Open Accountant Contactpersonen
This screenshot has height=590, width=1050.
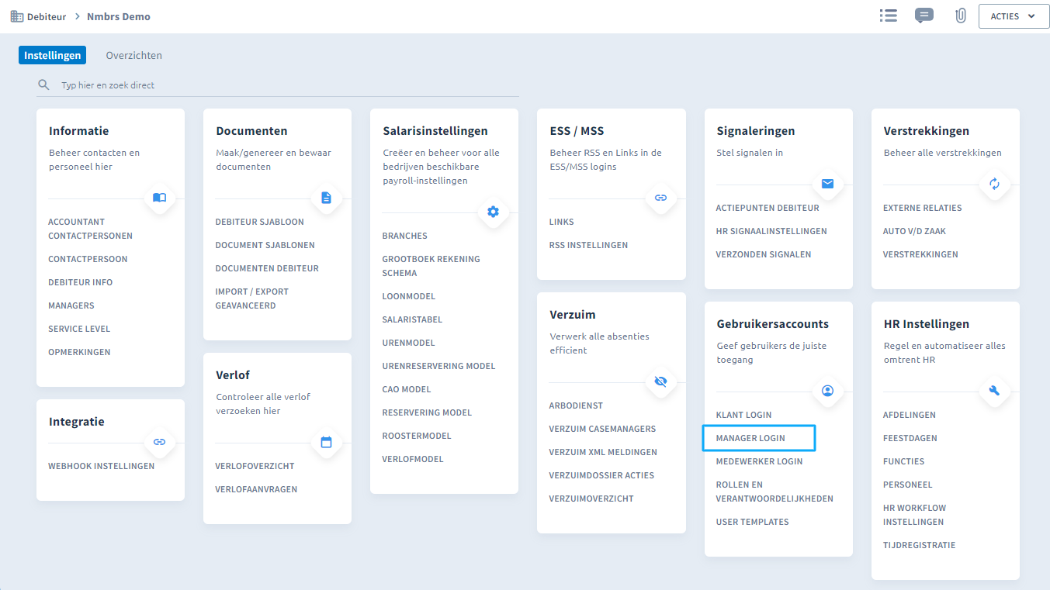tap(90, 229)
